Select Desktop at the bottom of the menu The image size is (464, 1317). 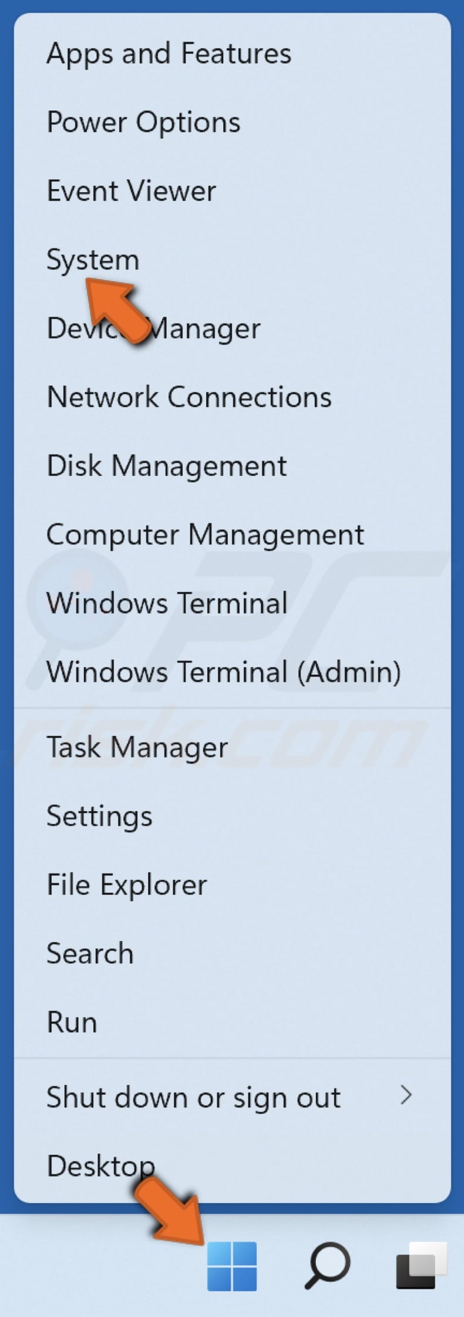(100, 1165)
